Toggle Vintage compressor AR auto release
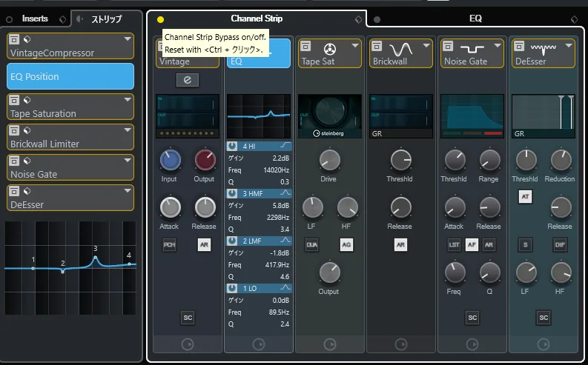Image resolution: width=588 pixels, height=365 pixels. click(x=204, y=244)
